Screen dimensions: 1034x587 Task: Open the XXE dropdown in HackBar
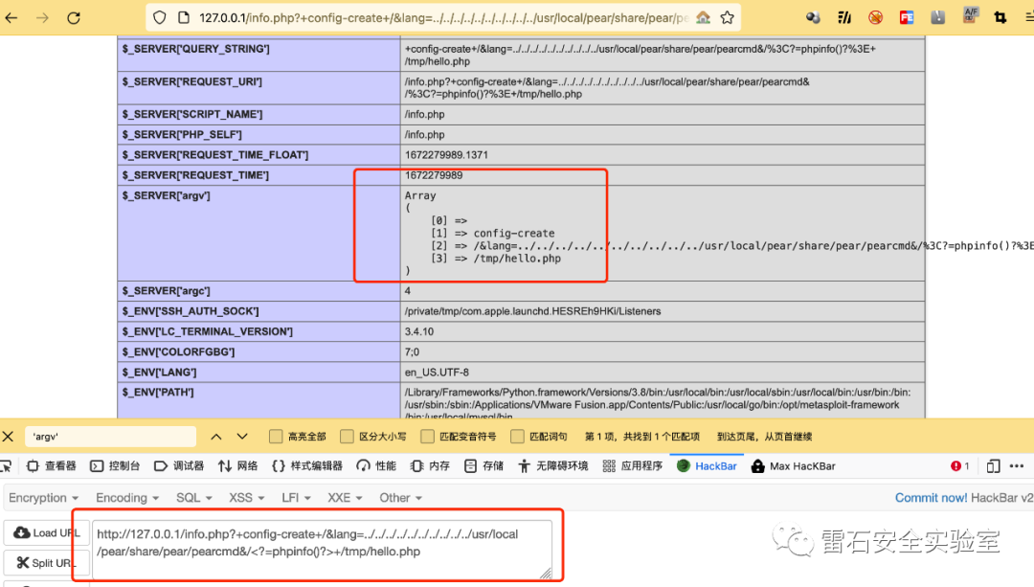(x=345, y=498)
